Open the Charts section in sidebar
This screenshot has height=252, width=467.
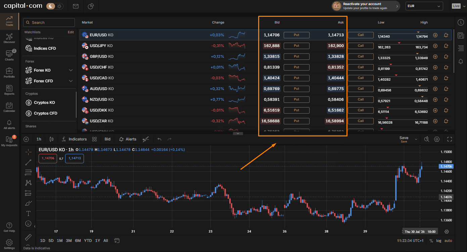(9, 55)
